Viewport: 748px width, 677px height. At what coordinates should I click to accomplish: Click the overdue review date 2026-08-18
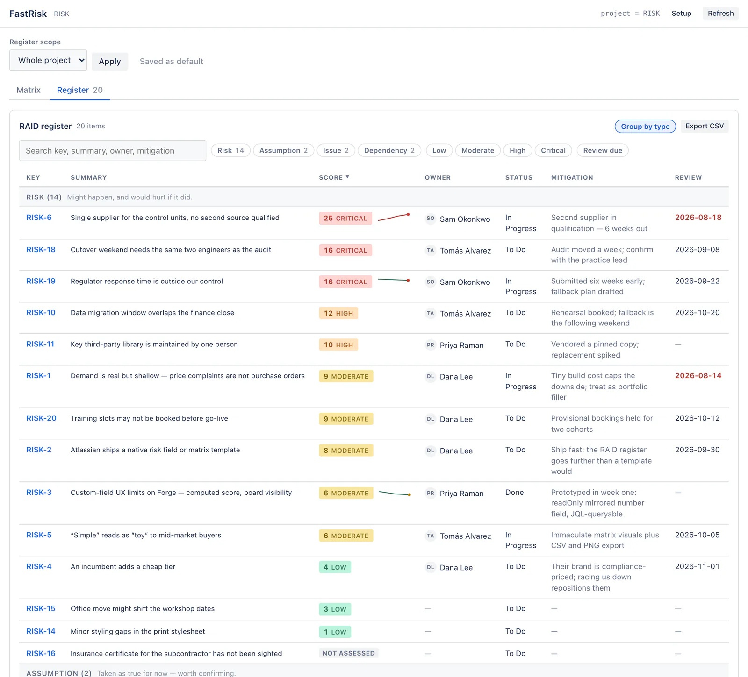698,218
